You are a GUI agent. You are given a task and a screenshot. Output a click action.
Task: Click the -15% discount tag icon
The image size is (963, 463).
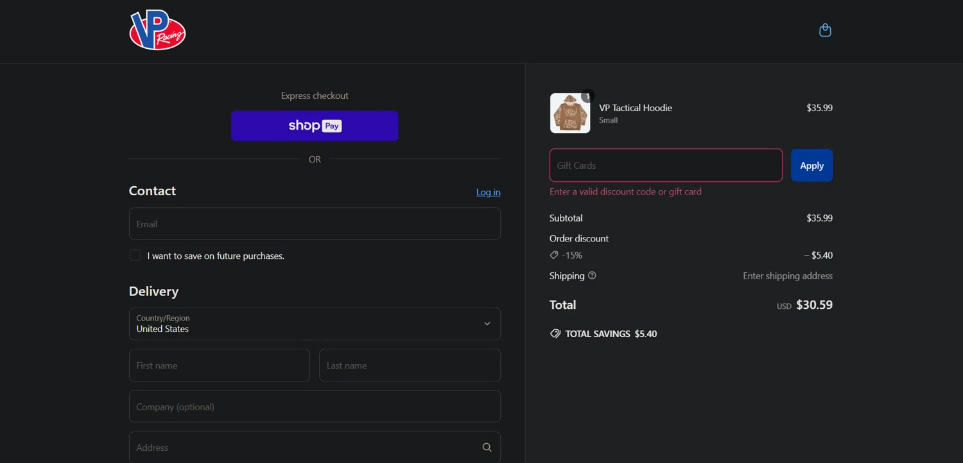tap(554, 255)
